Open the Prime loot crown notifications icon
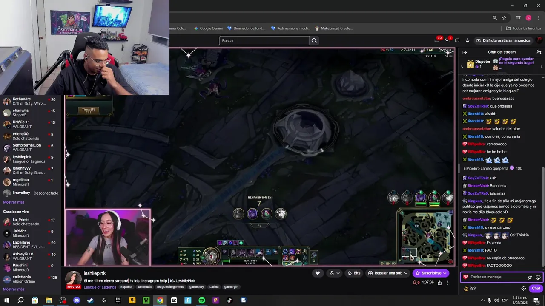 pos(437,40)
